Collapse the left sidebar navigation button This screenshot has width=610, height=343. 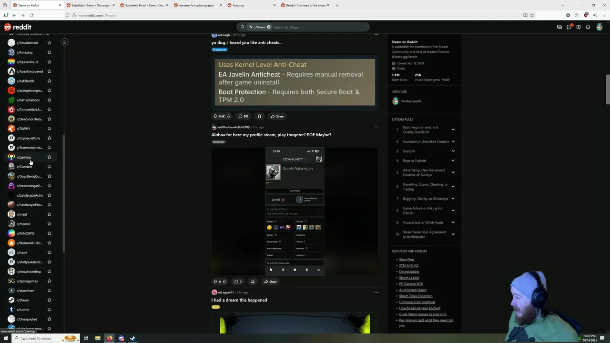coord(64,42)
